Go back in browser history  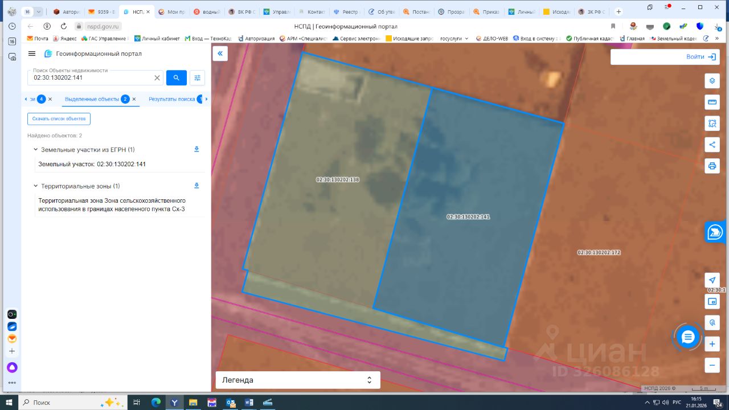[31, 26]
